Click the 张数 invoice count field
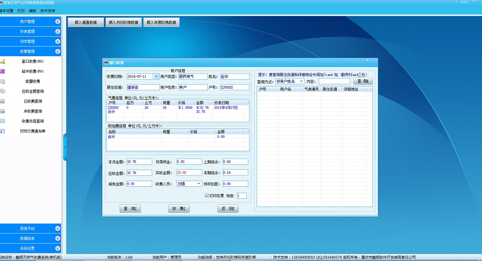The width and height of the screenshot is (482, 261). 242,196
